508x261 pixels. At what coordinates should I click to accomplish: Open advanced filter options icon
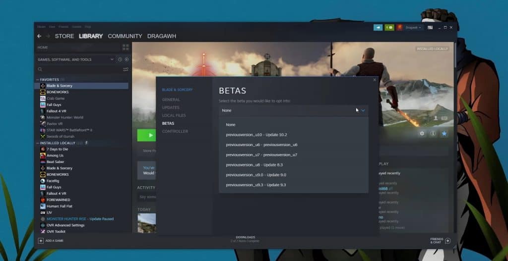coord(126,69)
